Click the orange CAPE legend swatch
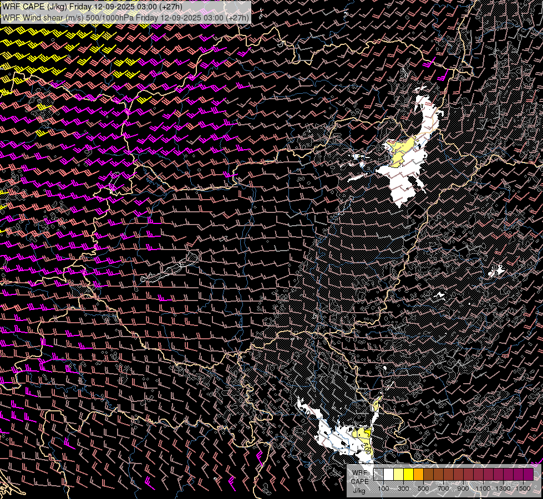Screen dimensions: 543x499 coord(418,474)
